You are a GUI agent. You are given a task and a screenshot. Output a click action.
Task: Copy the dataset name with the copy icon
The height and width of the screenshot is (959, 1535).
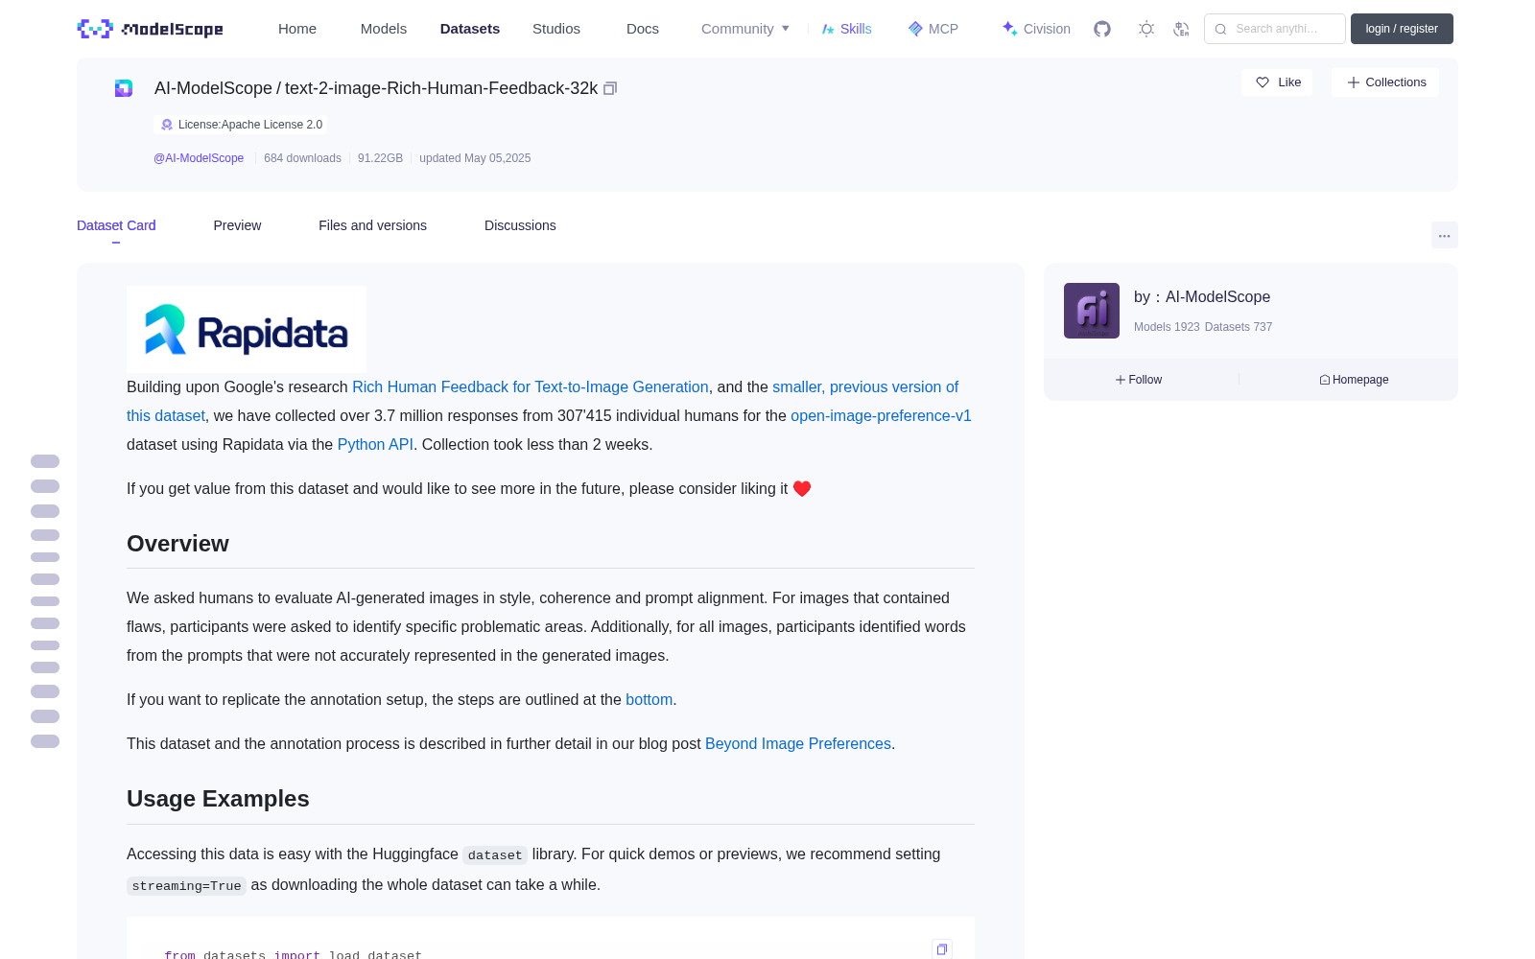coord(610,88)
